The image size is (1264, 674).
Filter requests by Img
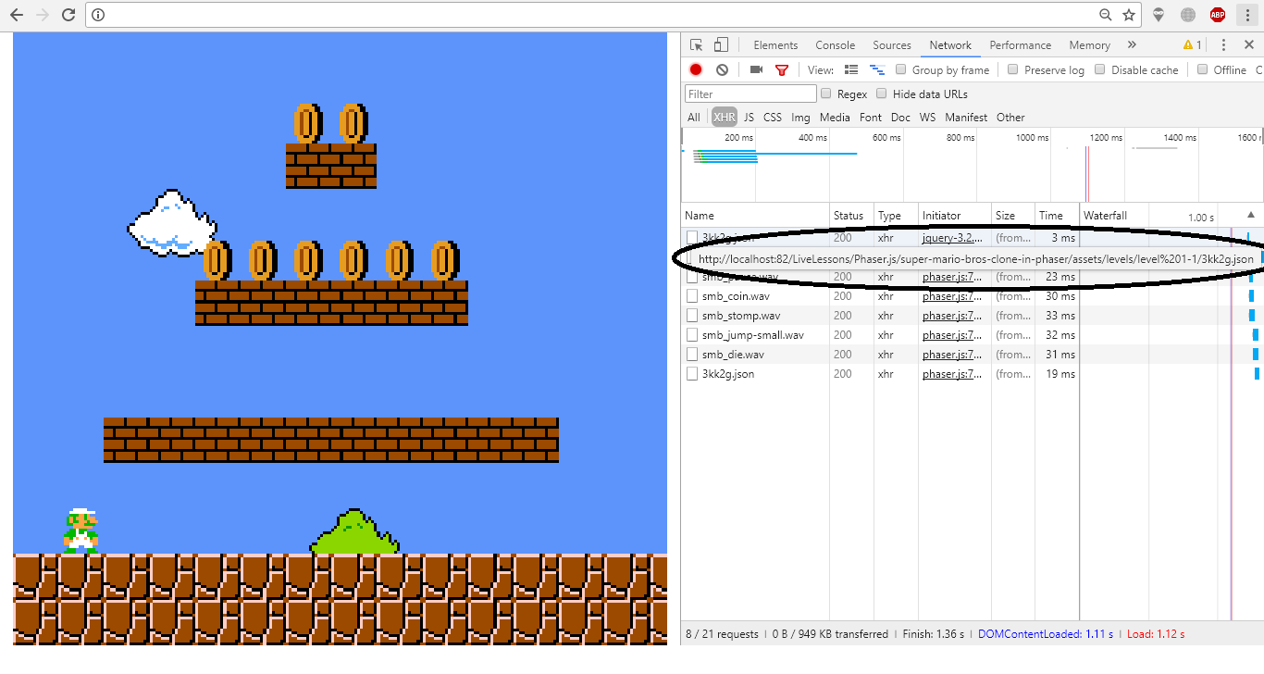(x=800, y=118)
